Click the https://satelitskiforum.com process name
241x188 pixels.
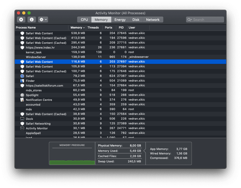(44, 86)
